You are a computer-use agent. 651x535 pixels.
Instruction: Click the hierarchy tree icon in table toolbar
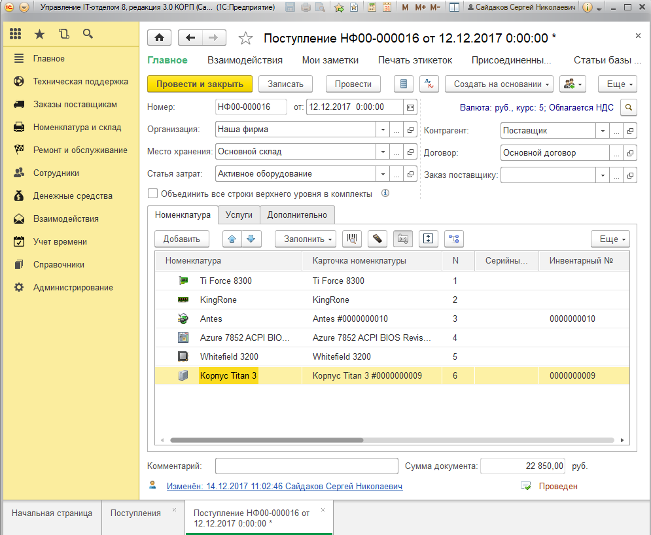454,239
